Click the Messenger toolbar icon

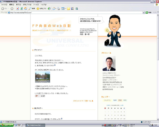(76, 9)
